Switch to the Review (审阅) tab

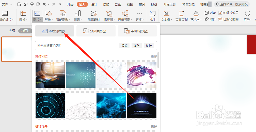(142, 4)
